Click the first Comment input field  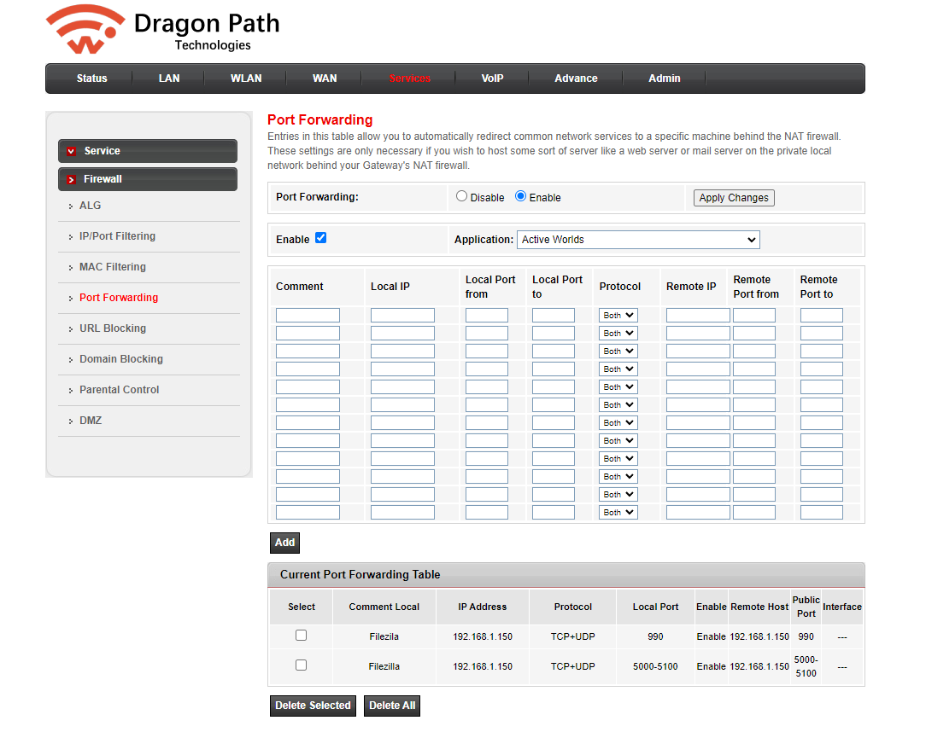click(308, 316)
